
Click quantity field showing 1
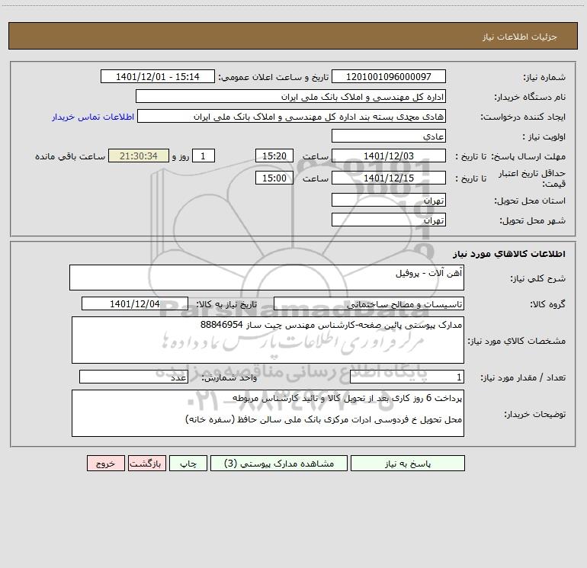[407, 377]
